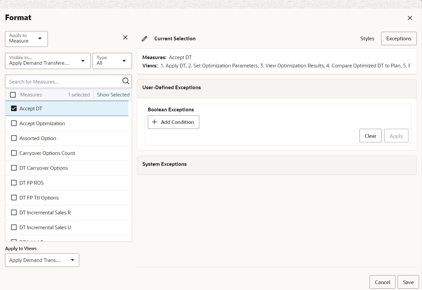Uncheck the Accept DT measure
Viewport: 422px width, 290px height.
click(14, 108)
